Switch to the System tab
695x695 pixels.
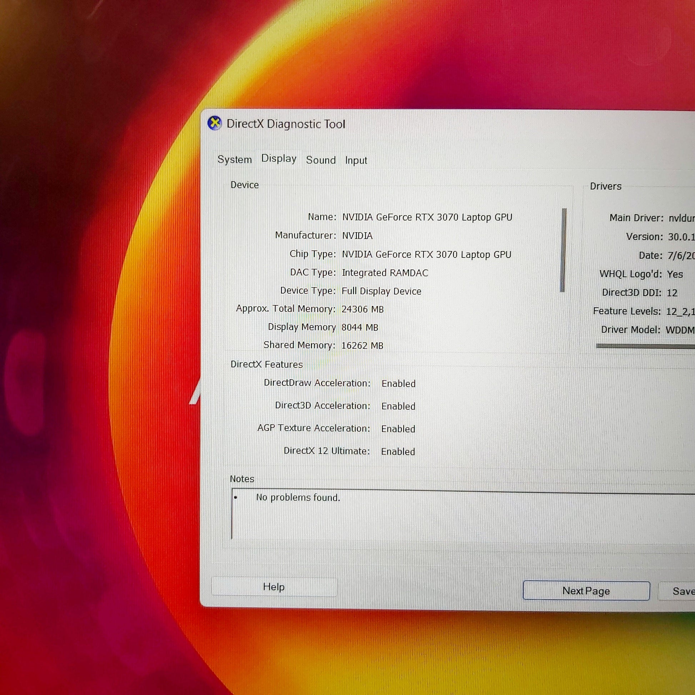tap(235, 159)
